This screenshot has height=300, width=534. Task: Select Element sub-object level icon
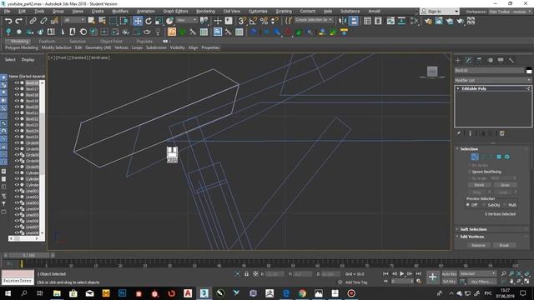(x=507, y=157)
